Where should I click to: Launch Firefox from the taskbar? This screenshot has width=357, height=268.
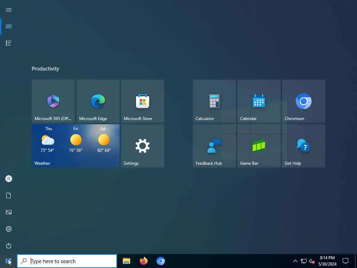click(x=143, y=261)
